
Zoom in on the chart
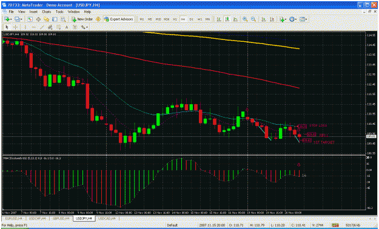point(245,19)
